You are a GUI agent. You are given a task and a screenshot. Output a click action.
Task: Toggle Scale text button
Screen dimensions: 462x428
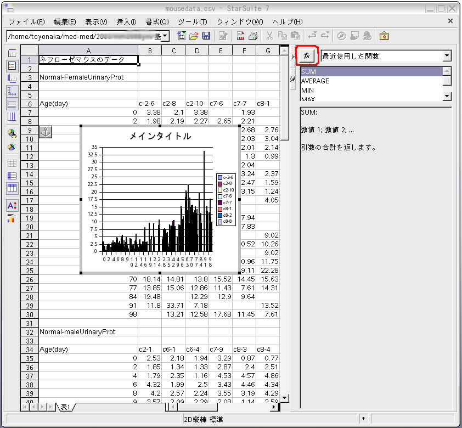point(12,205)
